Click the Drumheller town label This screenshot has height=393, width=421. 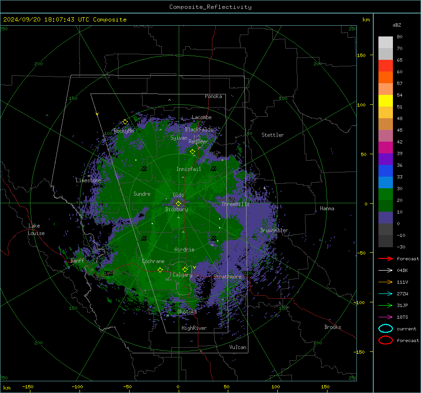coord(274,230)
